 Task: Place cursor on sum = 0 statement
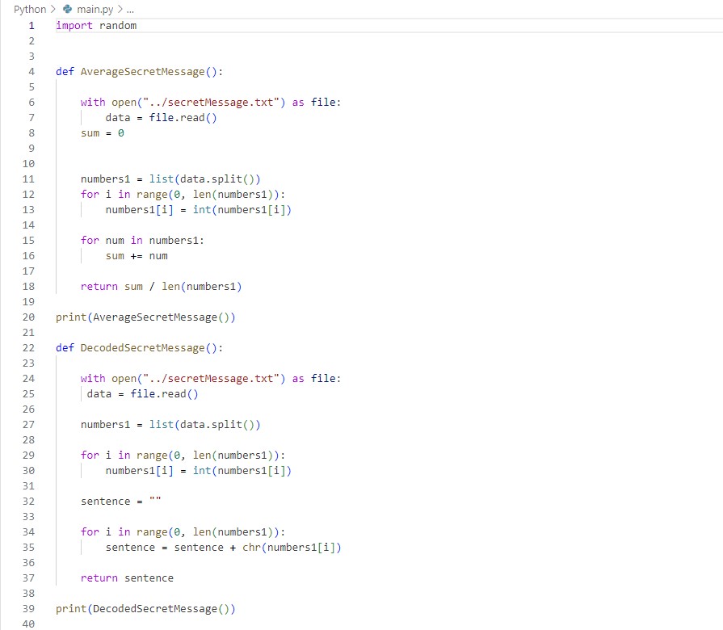pos(103,133)
